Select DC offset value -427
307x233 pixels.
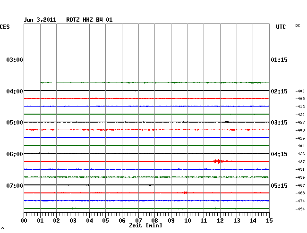[300, 122]
